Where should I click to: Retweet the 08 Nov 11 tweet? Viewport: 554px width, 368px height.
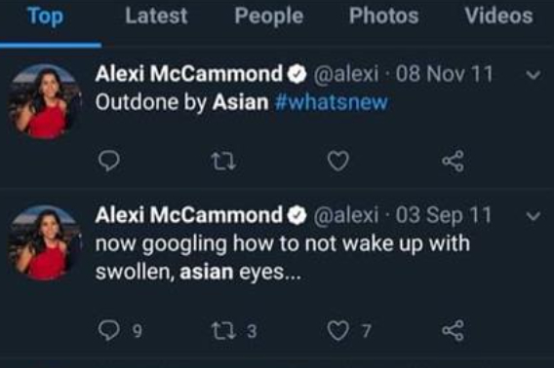coord(223,162)
